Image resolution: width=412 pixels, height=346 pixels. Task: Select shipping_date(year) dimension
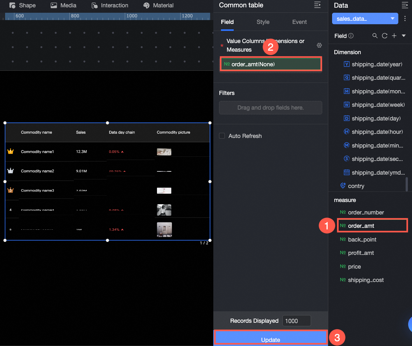(373, 64)
